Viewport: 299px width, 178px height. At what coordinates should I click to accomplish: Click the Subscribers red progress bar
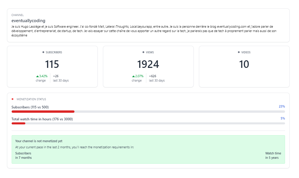(43, 112)
